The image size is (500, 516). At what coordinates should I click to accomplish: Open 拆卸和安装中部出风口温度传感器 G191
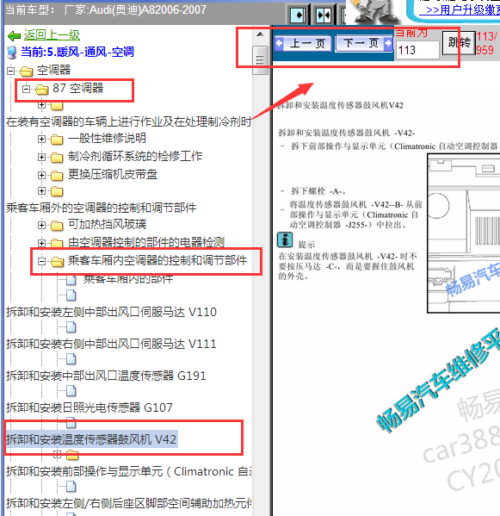click(x=106, y=376)
